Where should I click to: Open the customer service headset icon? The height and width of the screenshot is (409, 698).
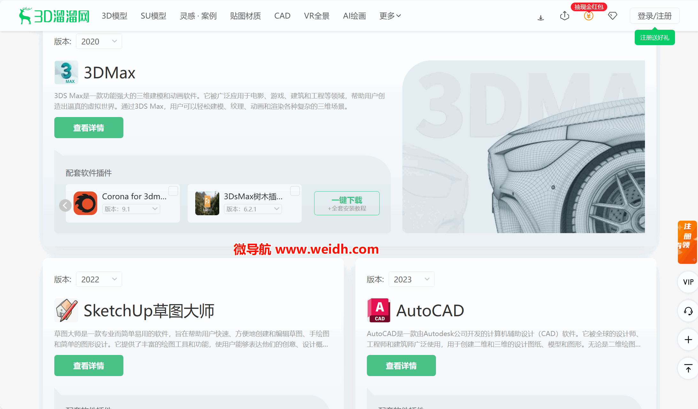pos(688,311)
